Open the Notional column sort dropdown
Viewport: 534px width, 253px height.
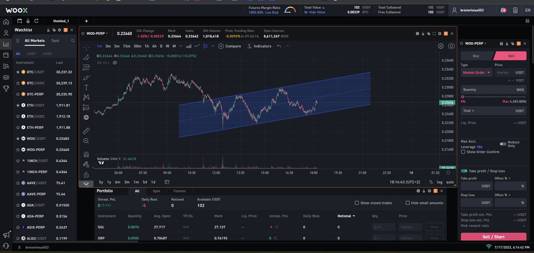click(346, 216)
